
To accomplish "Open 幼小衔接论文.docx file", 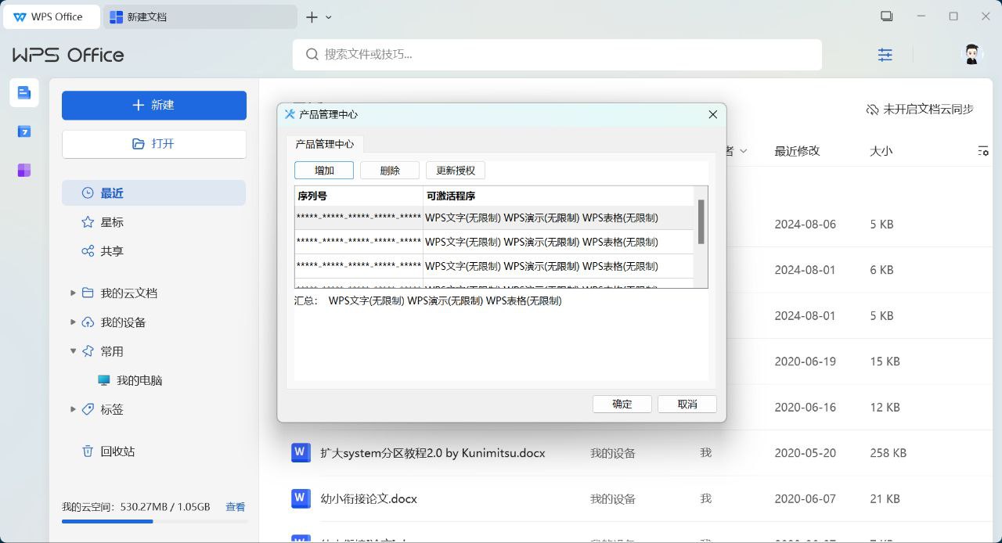I will 369,499.
